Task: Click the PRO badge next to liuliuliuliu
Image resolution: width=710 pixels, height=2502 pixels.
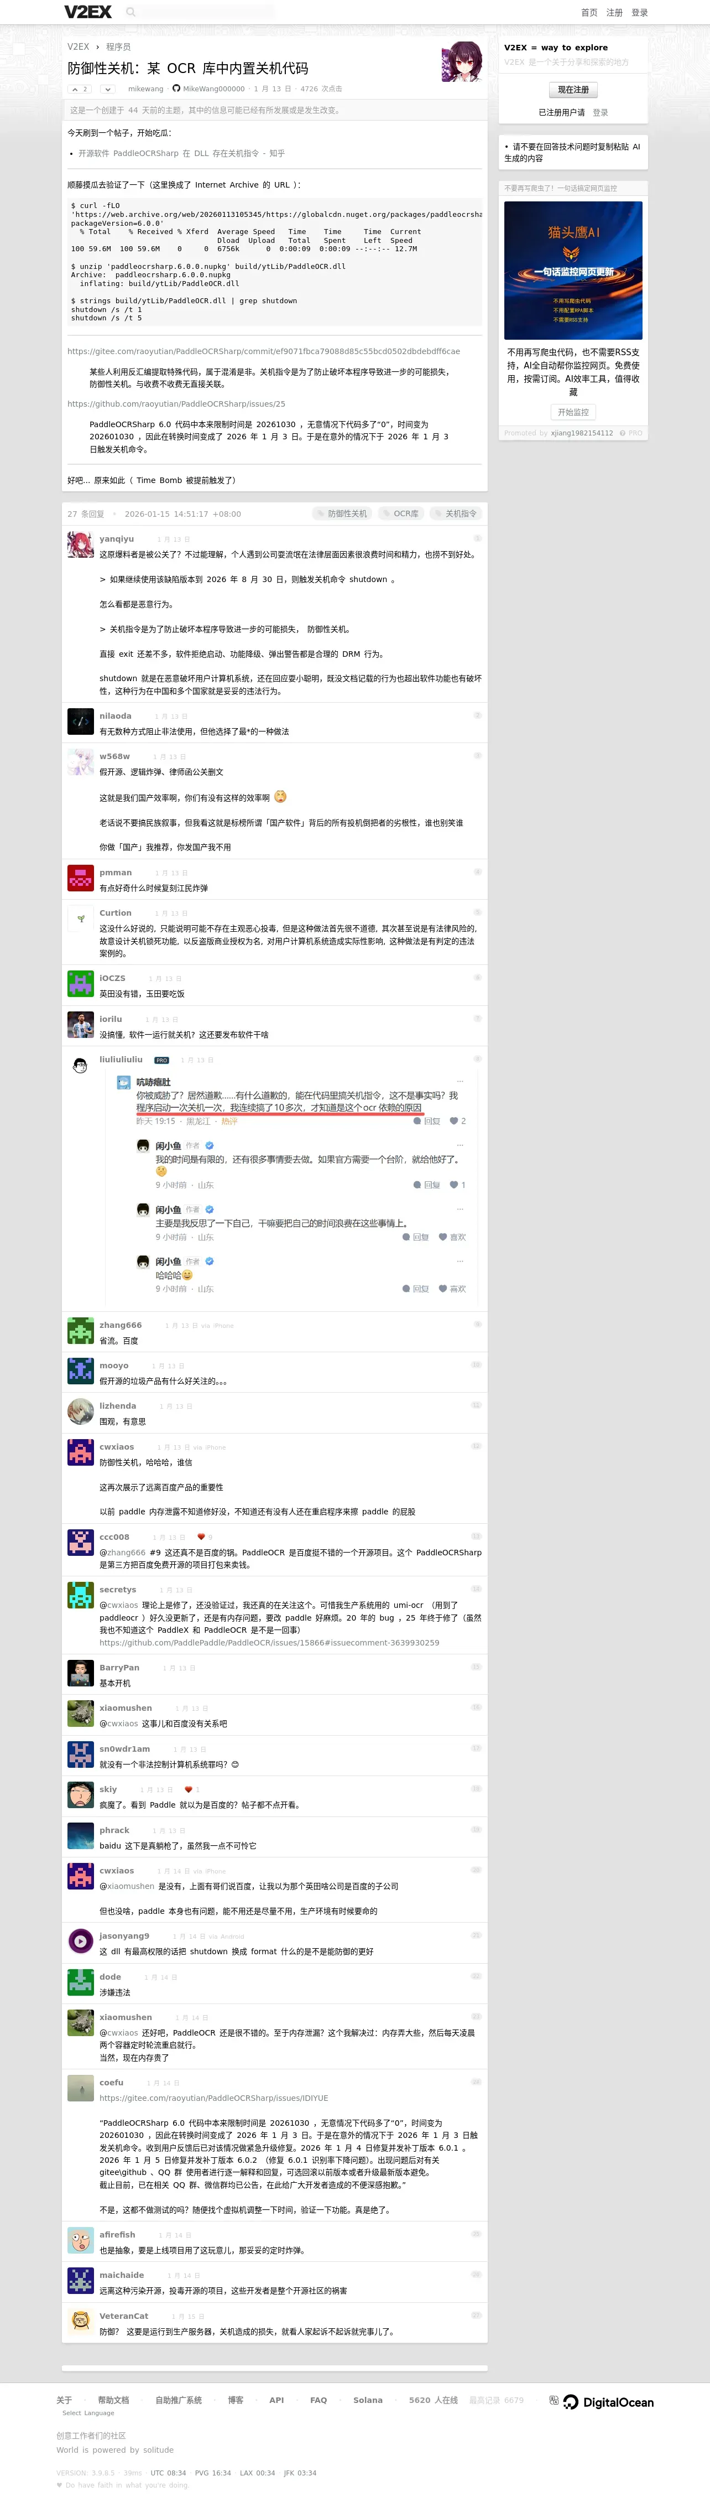Action: pyautogui.click(x=162, y=1061)
